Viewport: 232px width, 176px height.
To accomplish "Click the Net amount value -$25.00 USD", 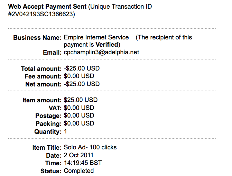I will point(82,84).
